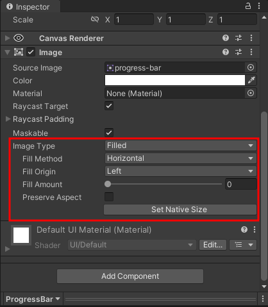Viewport: 268px width, 307px height.
Task: Open the UI/Default Shader dropdown
Action: click(x=132, y=245)
